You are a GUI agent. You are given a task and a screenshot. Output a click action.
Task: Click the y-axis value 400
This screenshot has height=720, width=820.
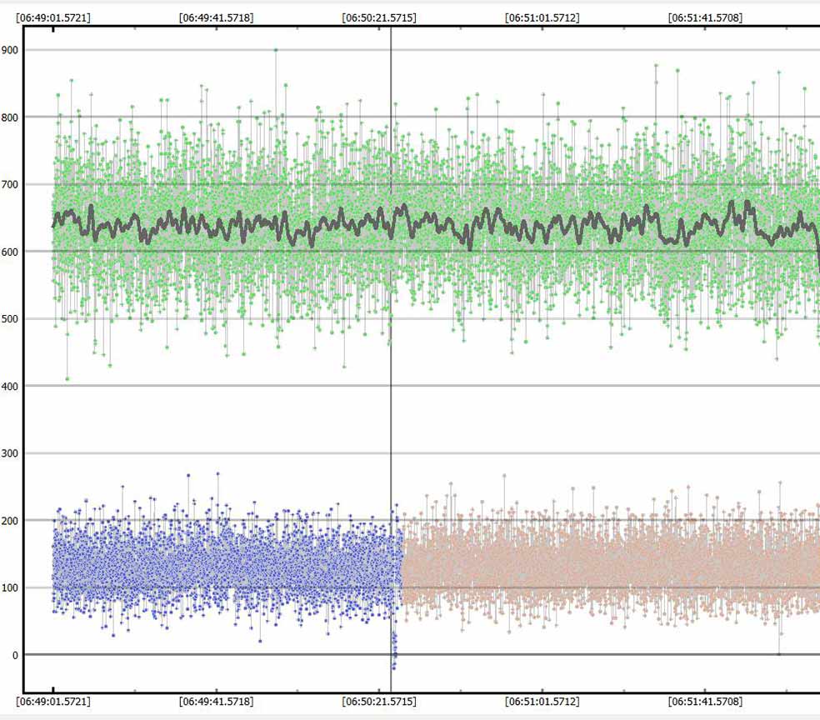click(x=9, y=387)
